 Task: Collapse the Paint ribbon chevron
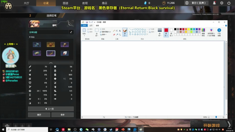pos(223,26)
